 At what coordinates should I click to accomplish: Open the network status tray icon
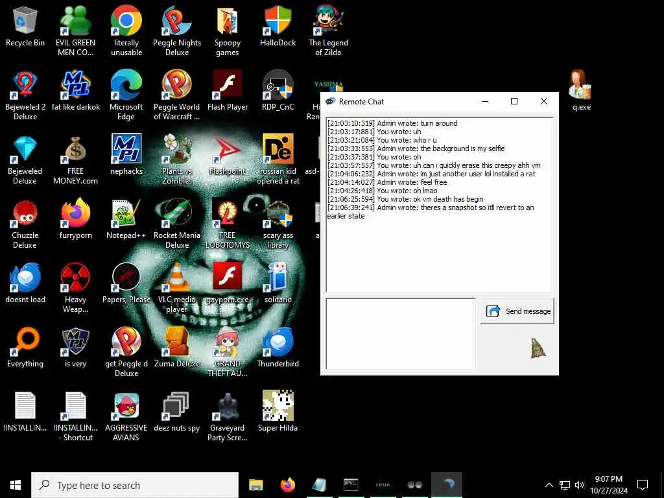(565, 485)
